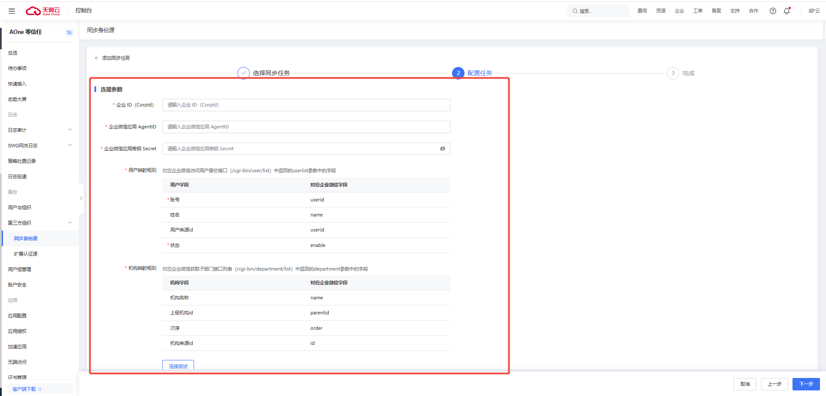Image resolution: width=826 pixels, height=396 pixels.
Task: Open the help question mark icon
Action: 772,11
